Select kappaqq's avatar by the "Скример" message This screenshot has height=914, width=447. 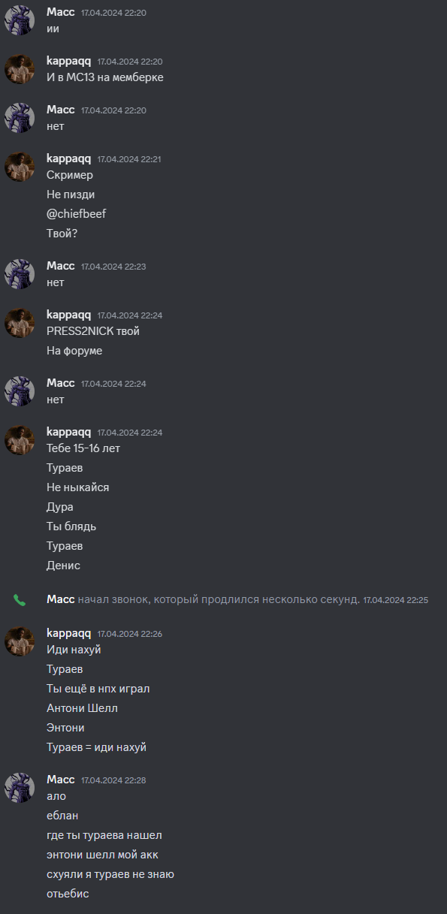[x=20, y=167]
